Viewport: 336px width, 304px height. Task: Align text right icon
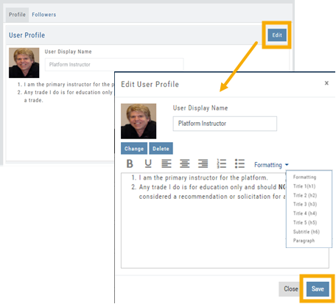(203, 163)
